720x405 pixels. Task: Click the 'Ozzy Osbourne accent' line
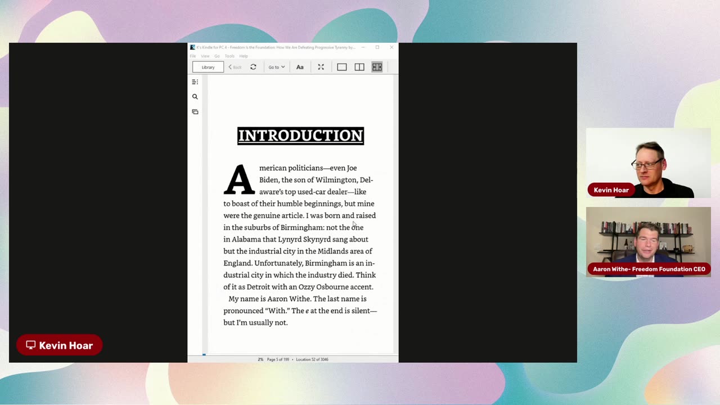298,287
